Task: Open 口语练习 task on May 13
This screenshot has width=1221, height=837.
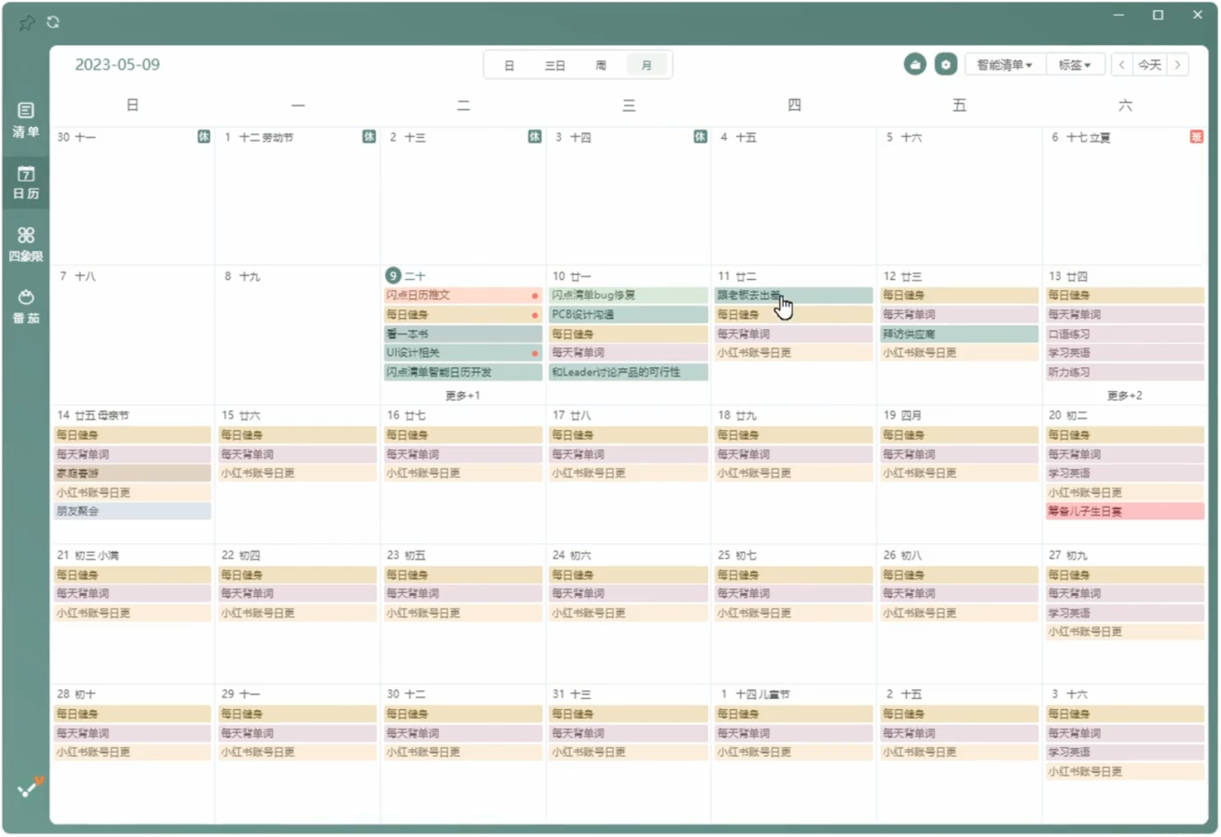Action: coord(1124,334)
